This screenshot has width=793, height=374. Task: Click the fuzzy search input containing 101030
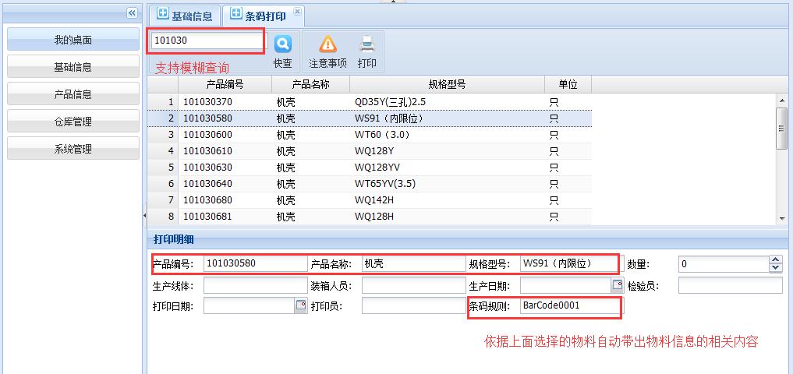coord(207,40)
